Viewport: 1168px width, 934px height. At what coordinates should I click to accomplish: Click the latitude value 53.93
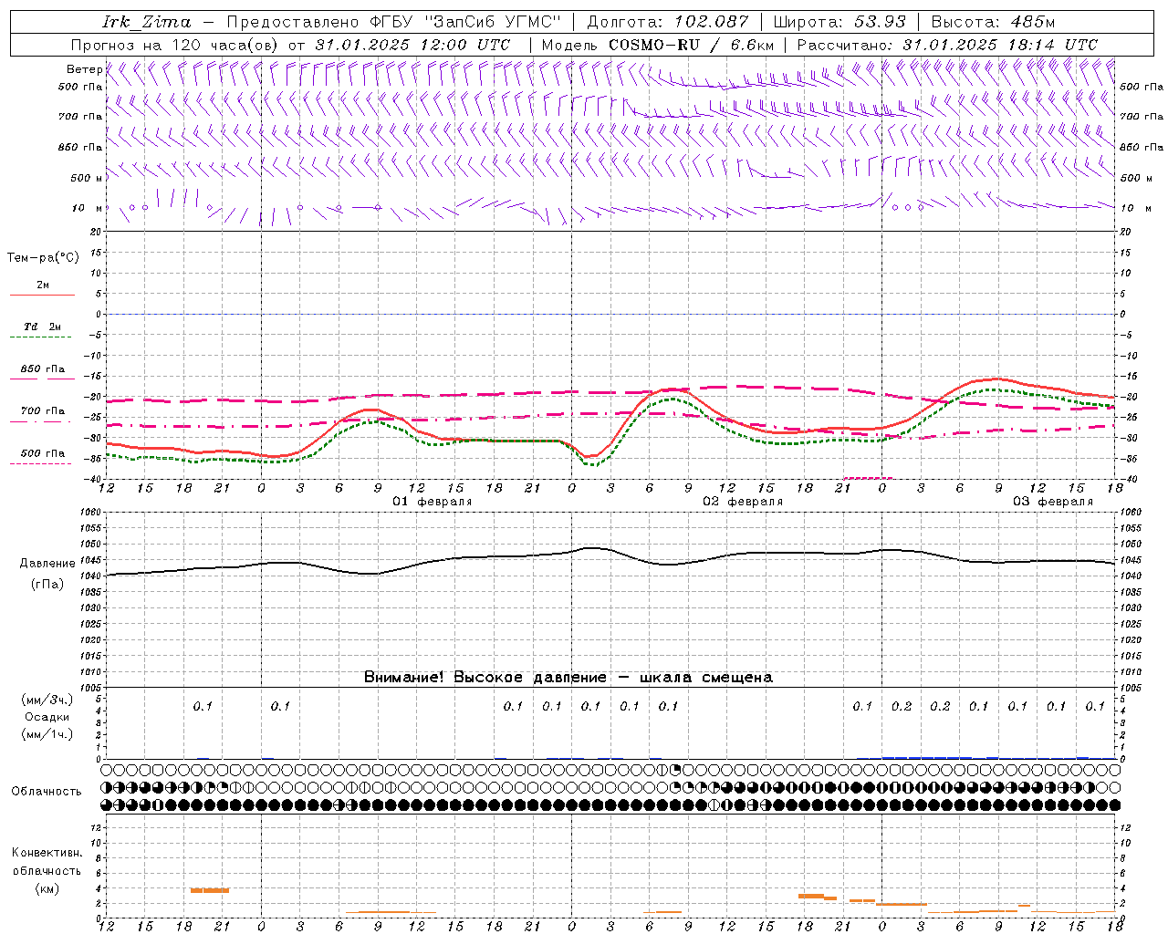[880, 22]
